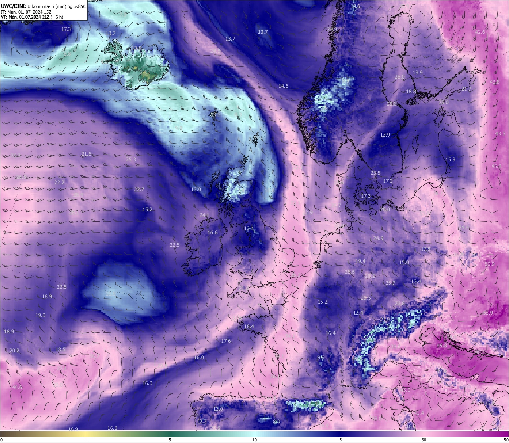Click the 17.6 value in the Bay of Biscay

(x=226, y=341)
